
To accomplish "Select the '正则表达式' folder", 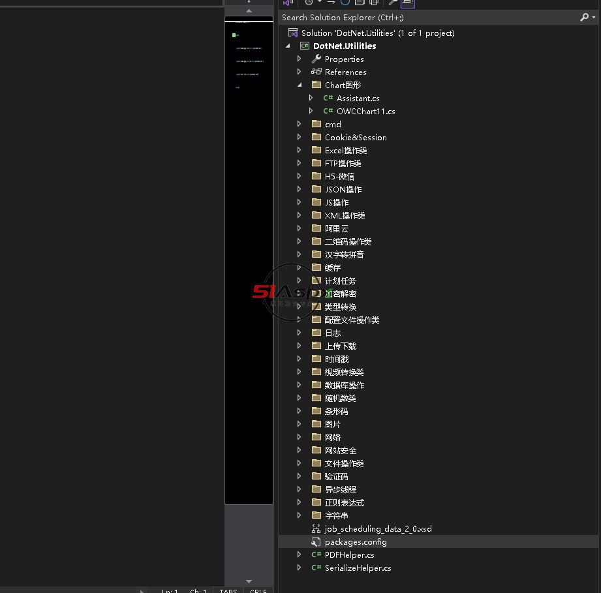I will point(345,502).
